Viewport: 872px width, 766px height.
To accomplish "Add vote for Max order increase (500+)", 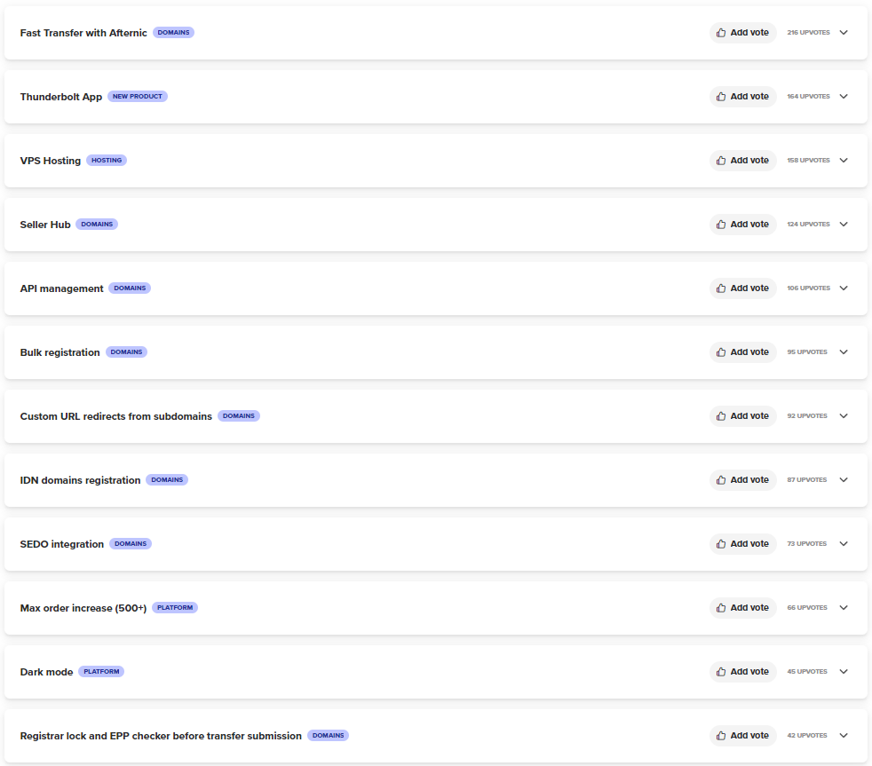I will pos(743,608).
